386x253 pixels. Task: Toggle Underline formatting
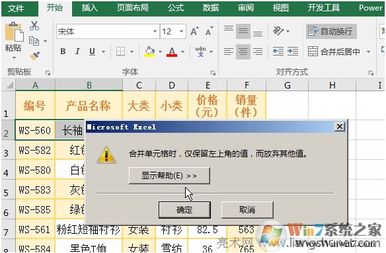(92, 52)
